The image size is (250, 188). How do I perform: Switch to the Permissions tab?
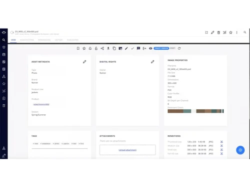coord(44,40)
